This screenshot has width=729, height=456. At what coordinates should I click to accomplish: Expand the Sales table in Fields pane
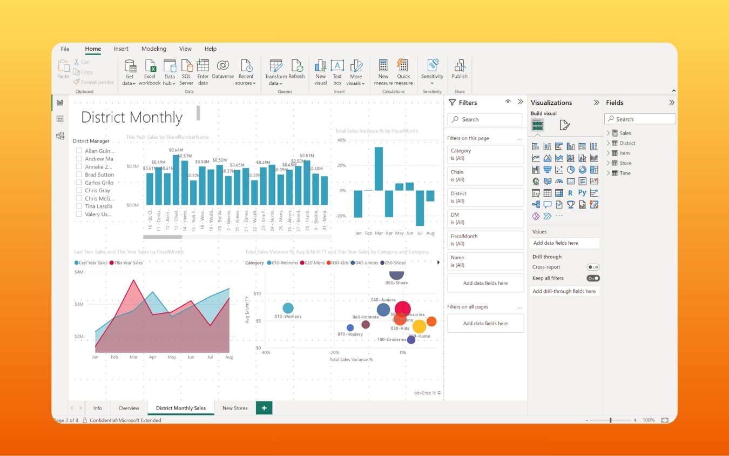pos(609,132)
